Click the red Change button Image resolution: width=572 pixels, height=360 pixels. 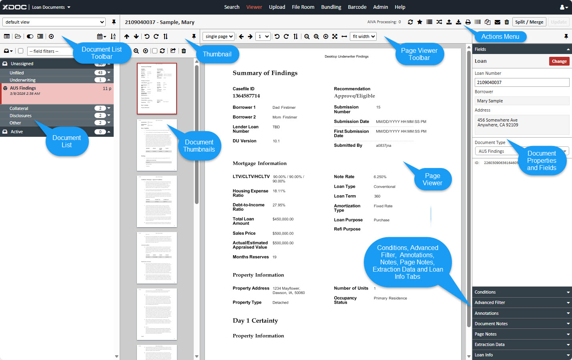pyautogui.click(x=559, y=61)
